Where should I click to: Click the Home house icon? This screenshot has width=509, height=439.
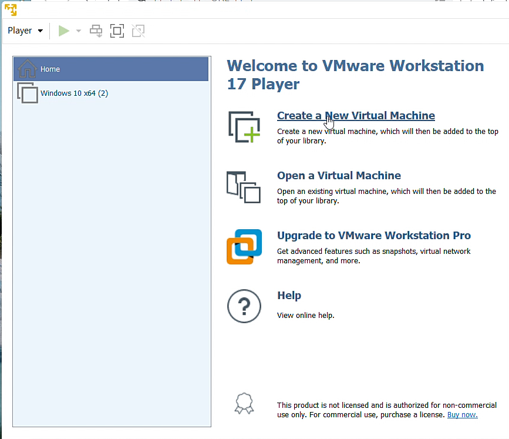tap(27, 69)
